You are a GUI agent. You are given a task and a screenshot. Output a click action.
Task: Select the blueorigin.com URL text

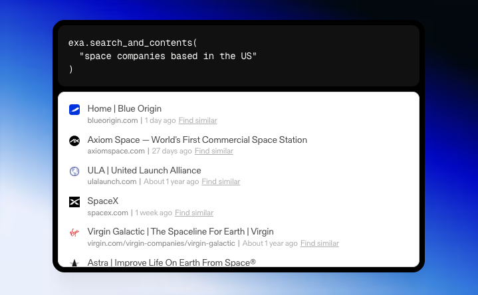coord(112,120)
